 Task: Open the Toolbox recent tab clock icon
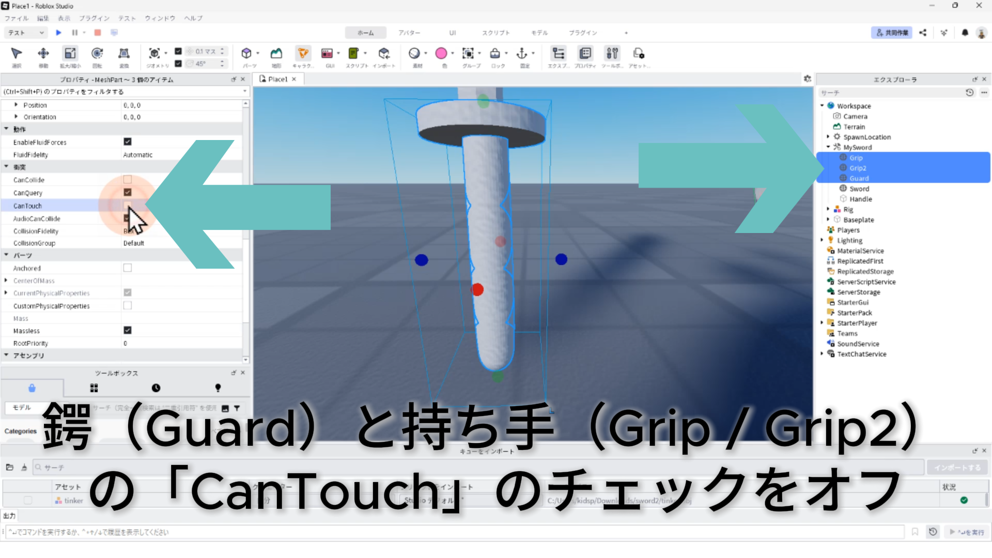(x=156, y=388)
